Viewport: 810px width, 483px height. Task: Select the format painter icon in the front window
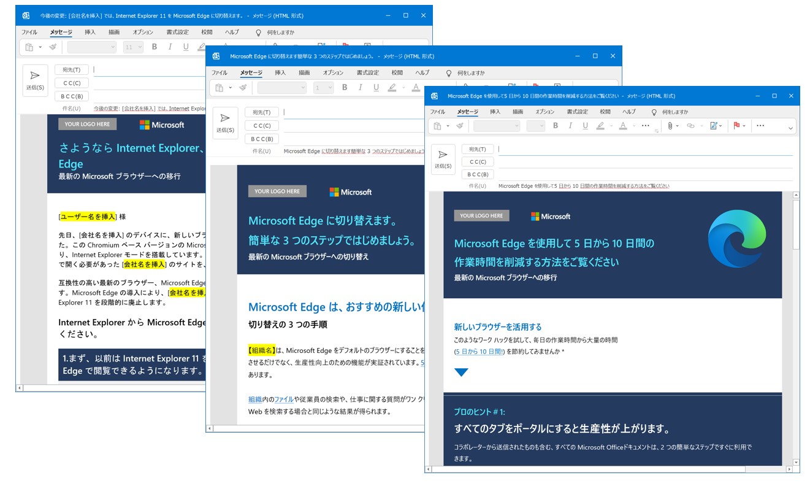tap(459, 126)
